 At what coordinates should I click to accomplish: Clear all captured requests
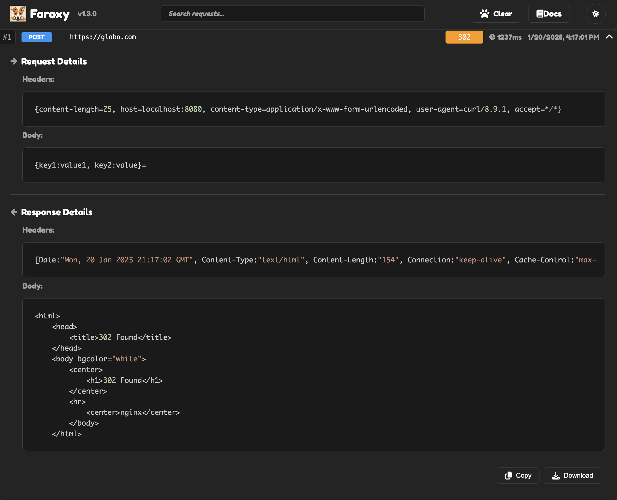point(496,14)
